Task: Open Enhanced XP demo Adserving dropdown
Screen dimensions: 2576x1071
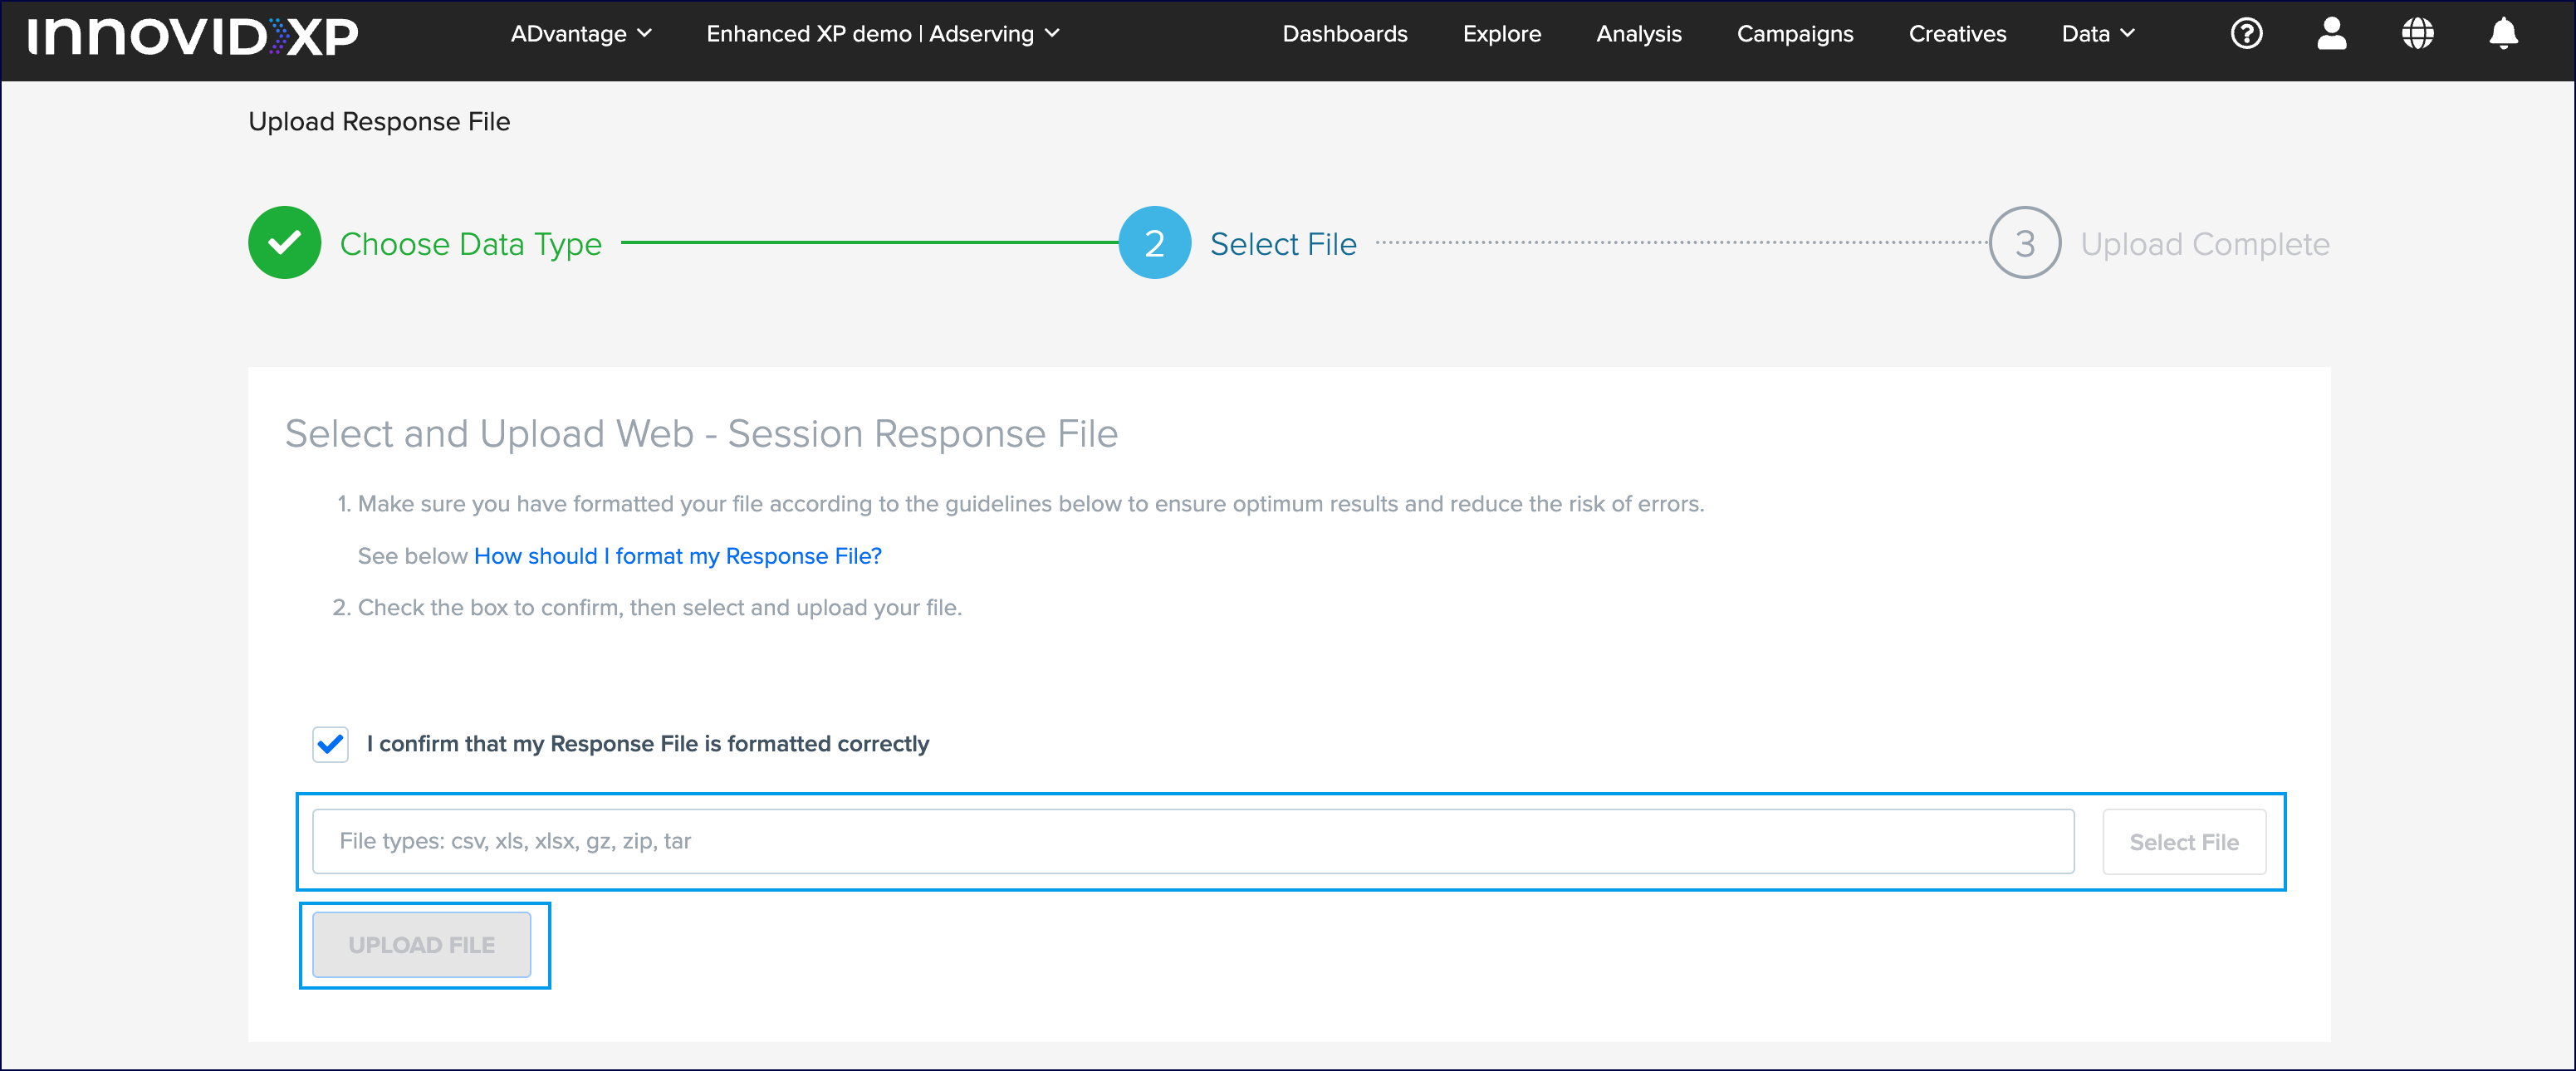Action: (883, 34)
